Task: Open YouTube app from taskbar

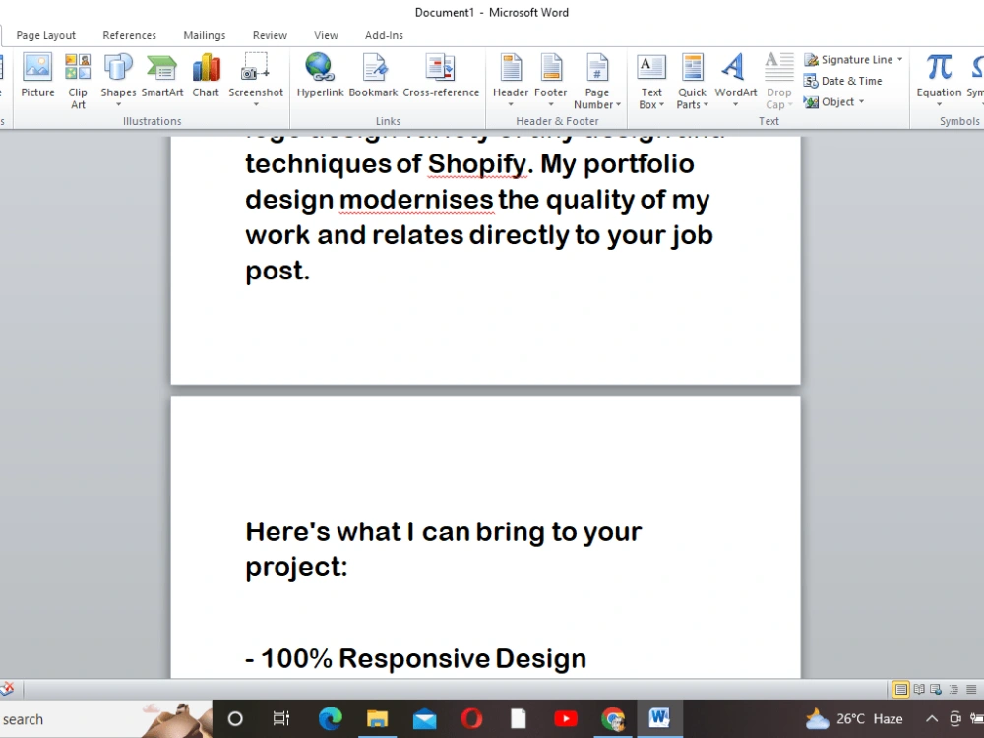Action: [x=566, y=719]
